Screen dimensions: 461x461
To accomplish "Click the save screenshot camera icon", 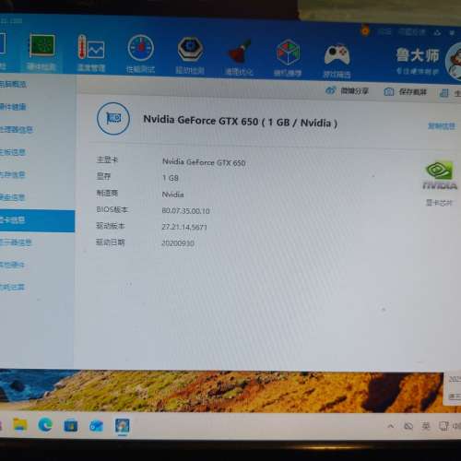I will pyautogui.click(x=389, y=91).
